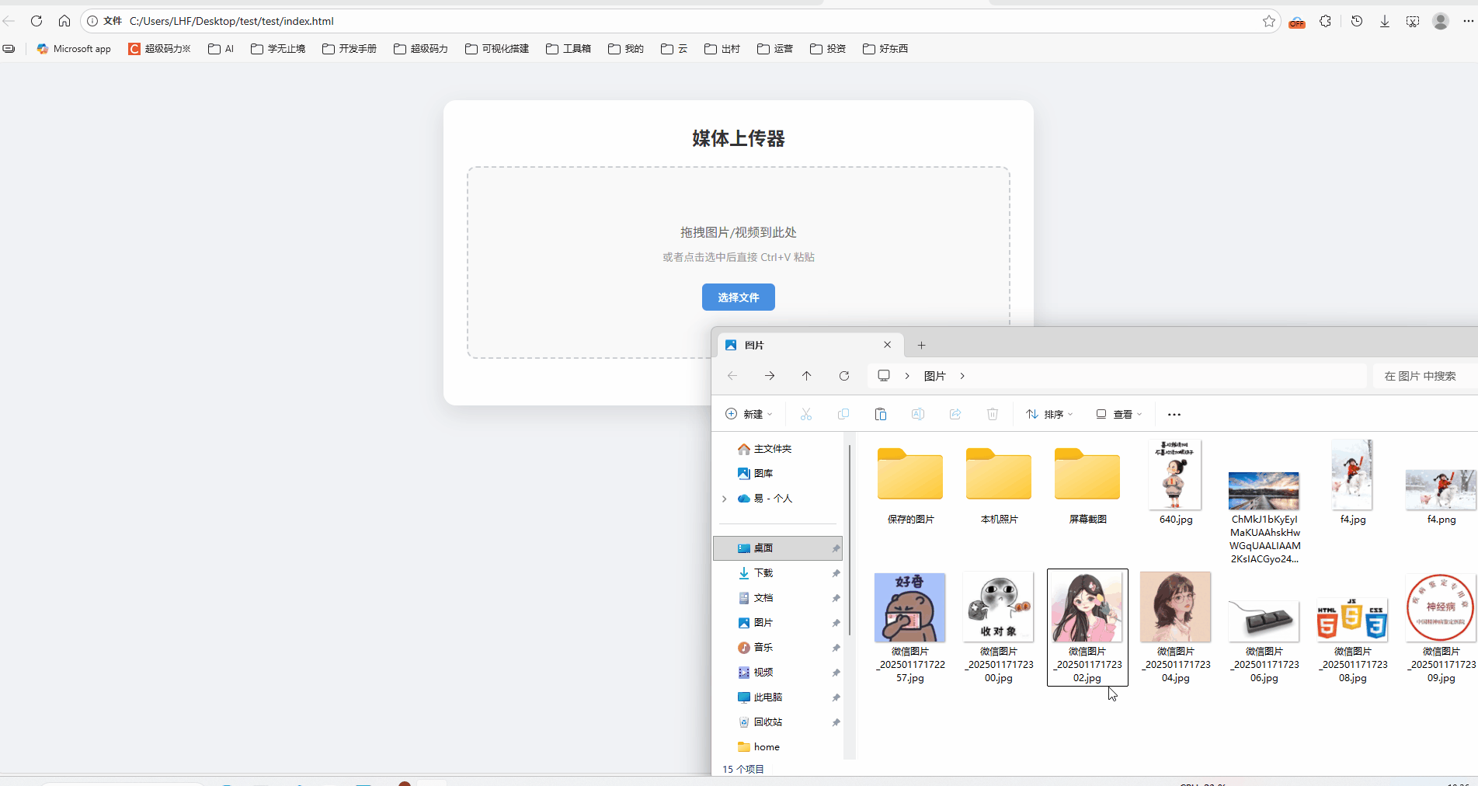
Task: Toggle the OFF extension switch
Action: [x=1296, y=22]
